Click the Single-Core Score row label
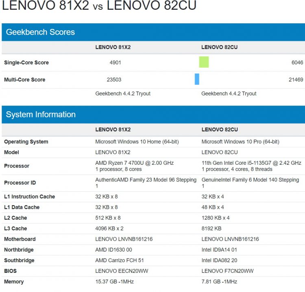The width and height of the screenshot is (305, 292). [26, 63]
